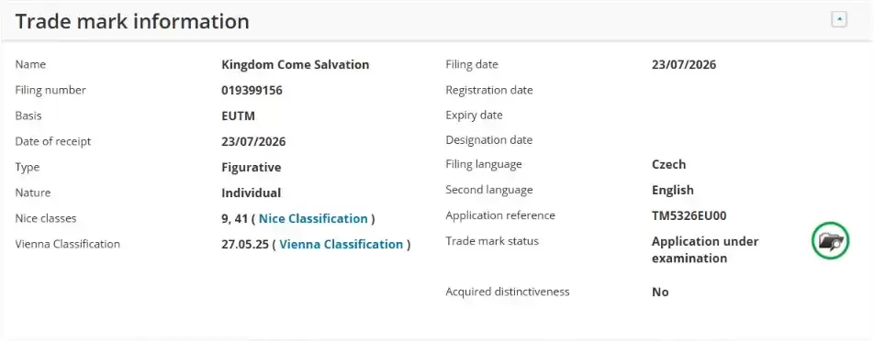Click the Czech filing language value
Screen dimensions: 874x341
(669, 165)
